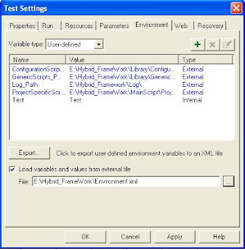This screenshot has height=250, width=245.
Task: Click the Library\Configu... value cell
Action: coord(123,69)
